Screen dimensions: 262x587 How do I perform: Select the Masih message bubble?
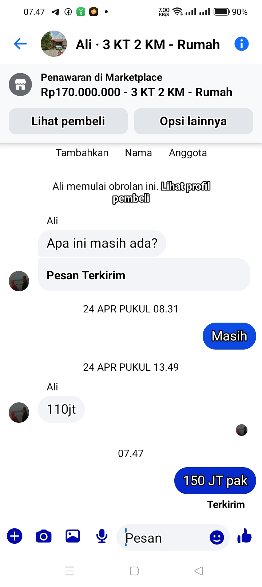[x=229, y=336]
